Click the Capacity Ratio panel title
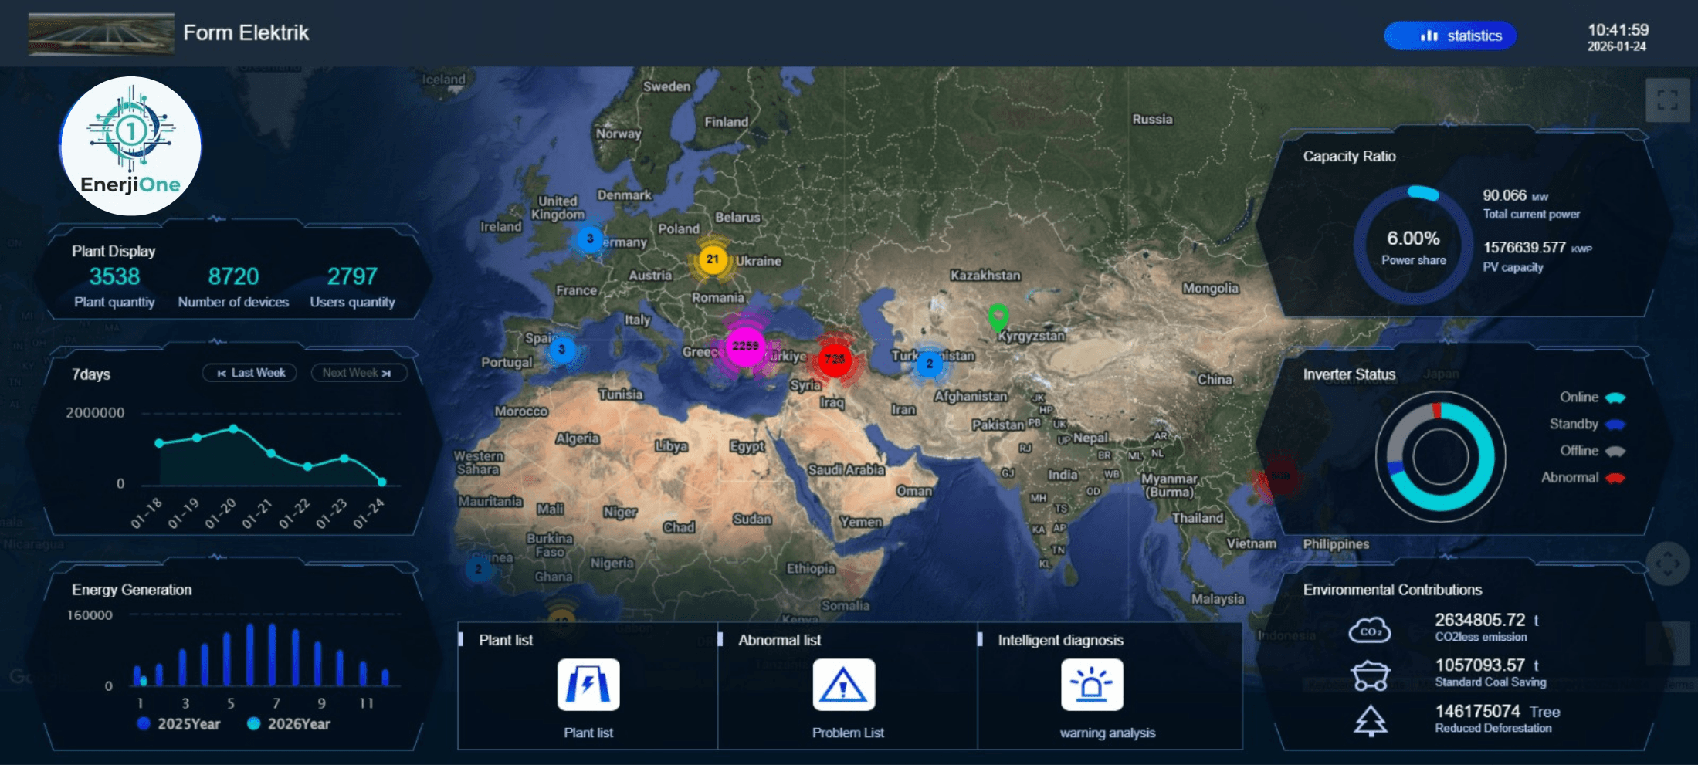Viewport: 1698px width, 765px height. click(1349, 156)
